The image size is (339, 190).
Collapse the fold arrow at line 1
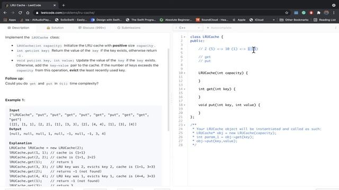184,37
